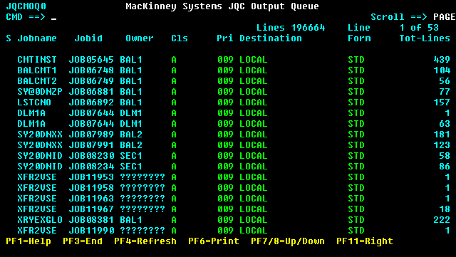Click the Scroll PAGE value field
Viewport: 456px width, 257px height.
pyautogui.click(x=444, y=17)
